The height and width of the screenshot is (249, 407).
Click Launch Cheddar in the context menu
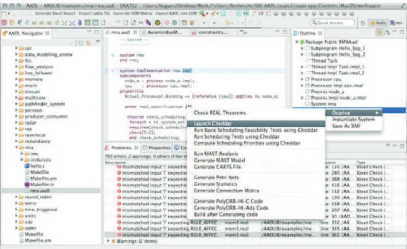(x=256, y=123)
